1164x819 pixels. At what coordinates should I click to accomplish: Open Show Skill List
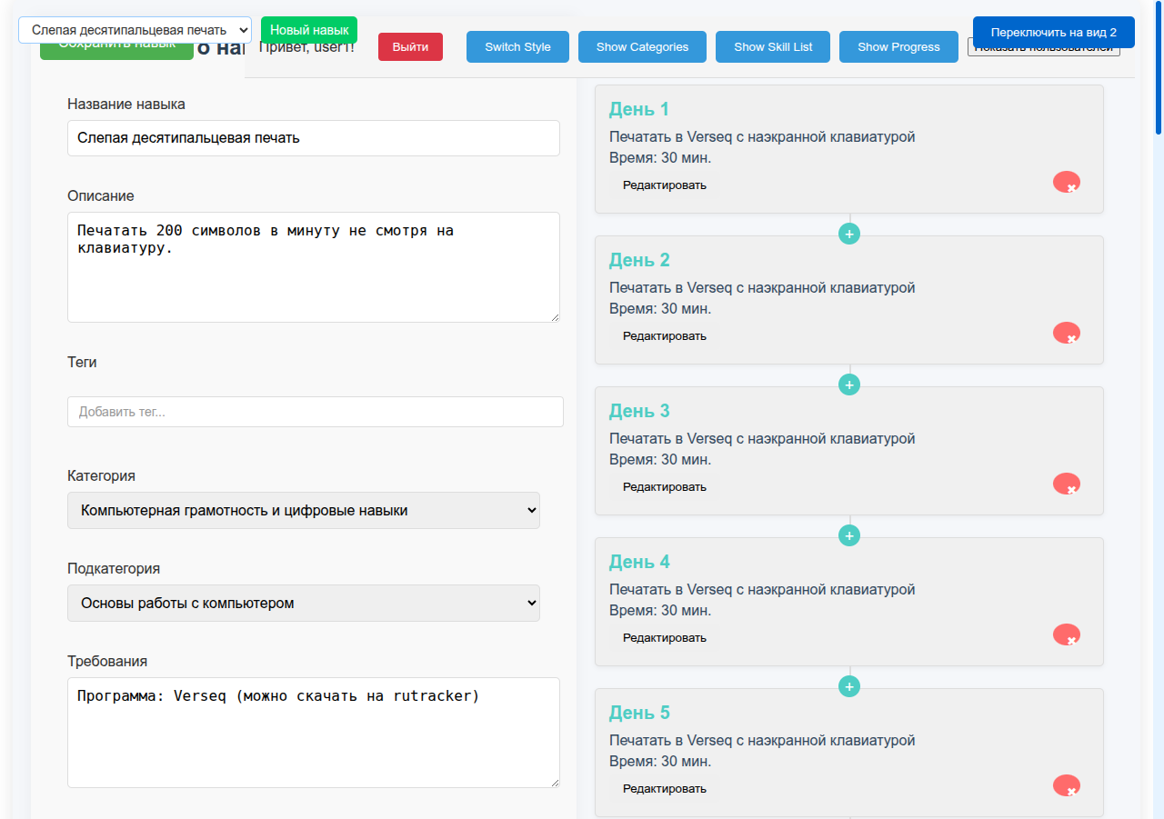coord(772,47)
